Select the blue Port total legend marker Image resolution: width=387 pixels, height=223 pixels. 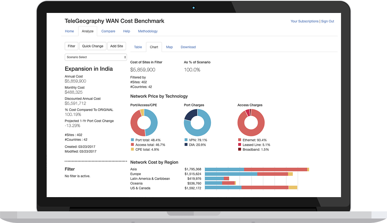[x=133, y=140]
